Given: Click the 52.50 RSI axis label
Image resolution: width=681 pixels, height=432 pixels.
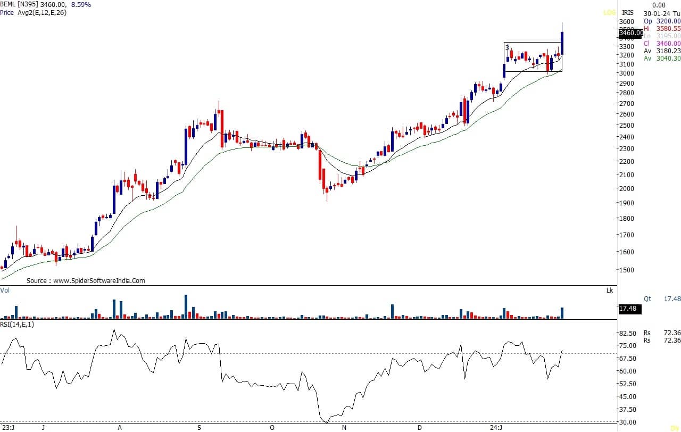Looking at the screenshot, I should click(628, 384).
